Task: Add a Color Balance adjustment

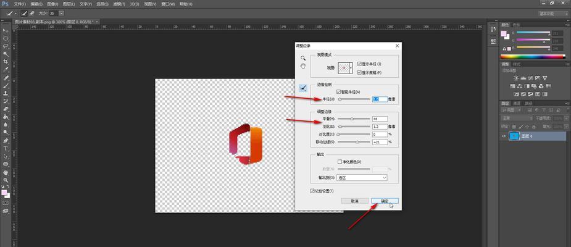Action: pos(520,86)
